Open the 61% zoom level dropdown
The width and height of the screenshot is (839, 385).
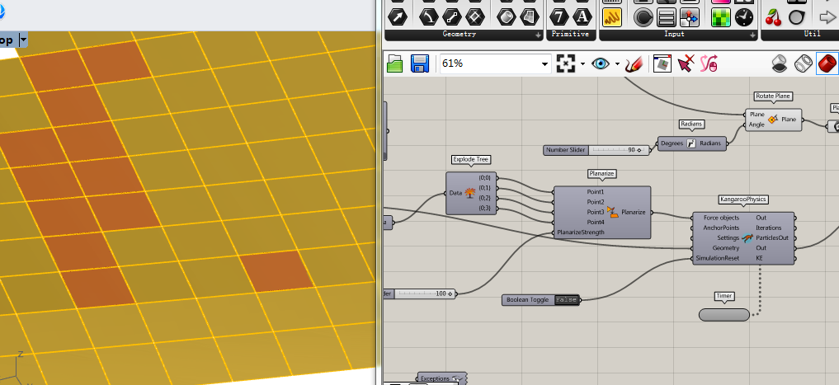(x=544, y=64)
